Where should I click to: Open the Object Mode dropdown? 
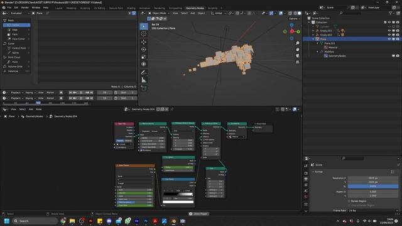coord(159,13)
